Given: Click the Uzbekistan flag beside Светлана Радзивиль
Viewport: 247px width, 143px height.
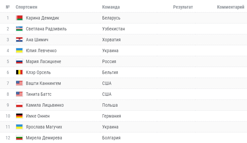Looking at the screenshot, I should pyautogui.click(x=19, y=29).
